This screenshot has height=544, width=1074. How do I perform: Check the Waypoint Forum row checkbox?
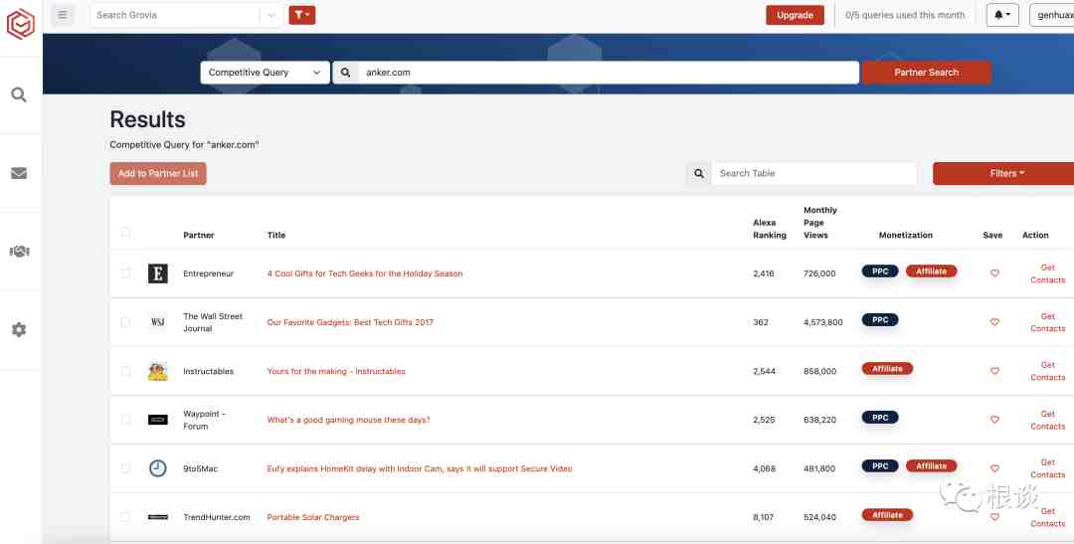coord(125,420)
